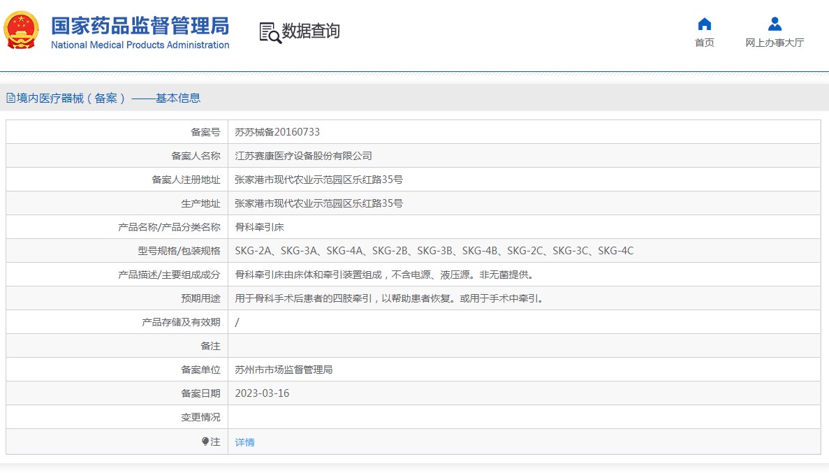Click the 产品描述/主要组成成分 label
The width and height of the screenshot is (829, 473).
point(169,275)
